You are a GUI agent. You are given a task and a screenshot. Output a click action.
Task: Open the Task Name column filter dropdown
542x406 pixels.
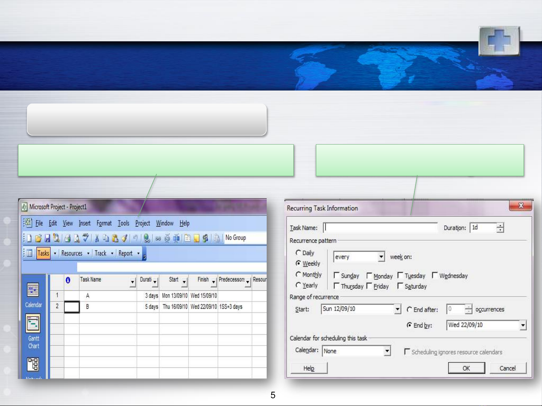click(132, 282)
